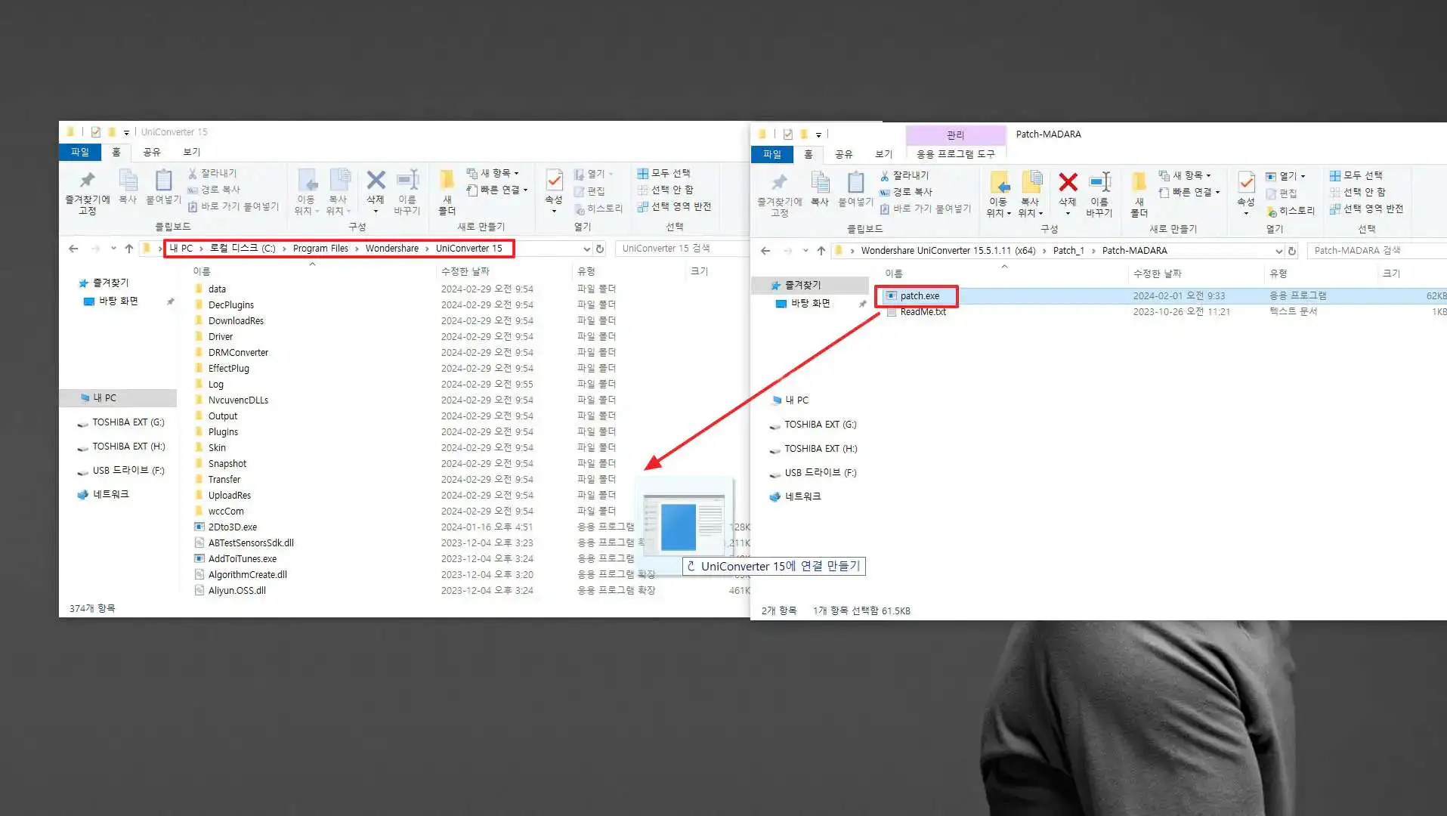Open Quick Access Toolbar dropdown in Patch-MADARA title bar
The image size is (1447, 816).
pyautogui.click(x=818, y=134)
